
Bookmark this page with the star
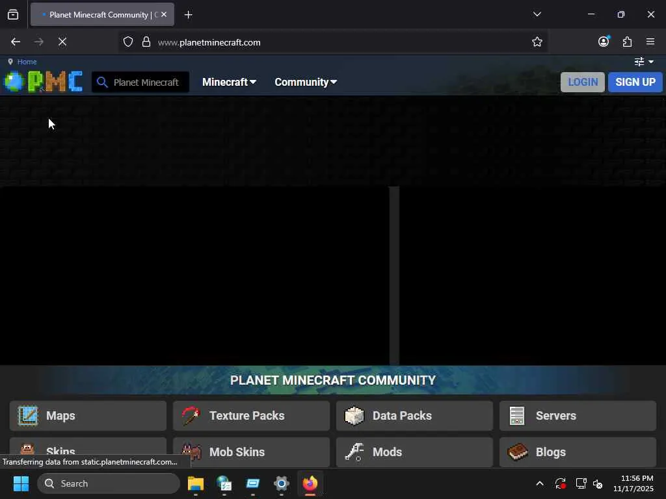pos(537,42)
